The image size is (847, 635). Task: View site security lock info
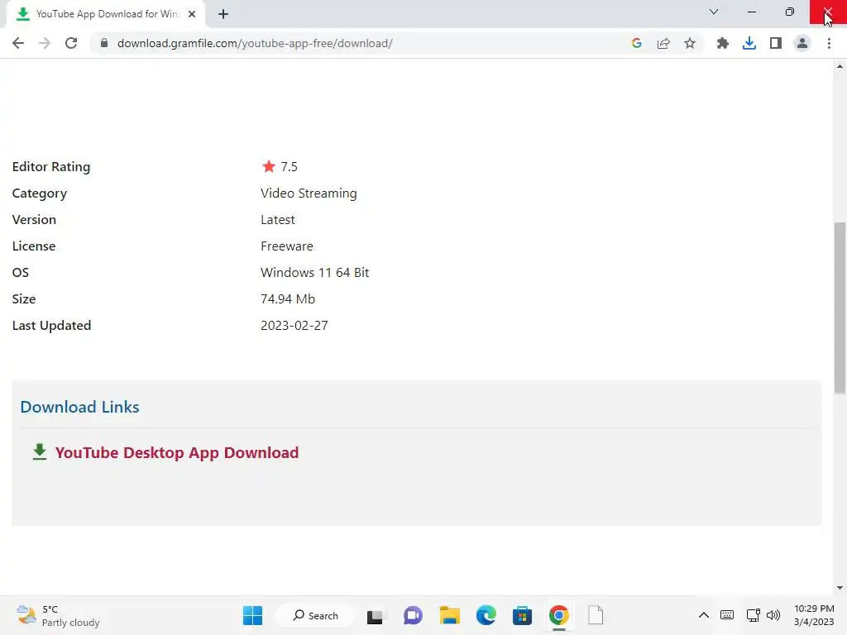pyautogui.click(x=104, y=43)
